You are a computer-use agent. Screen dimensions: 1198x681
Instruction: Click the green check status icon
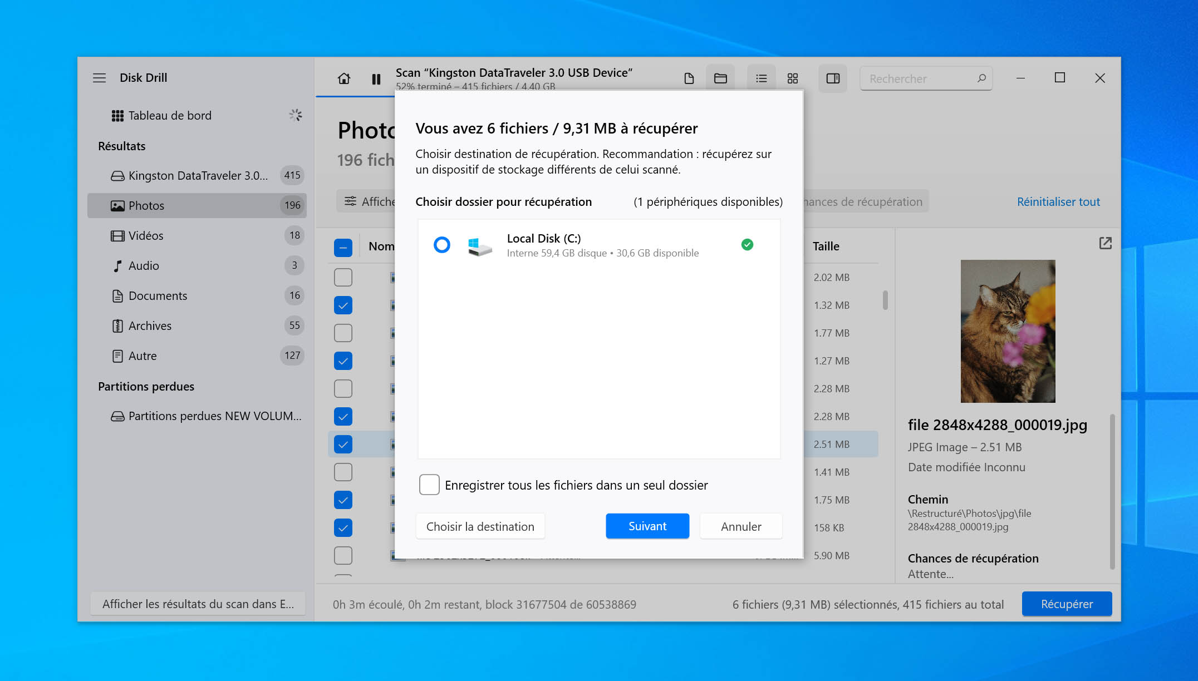click(x=747, y=245)
